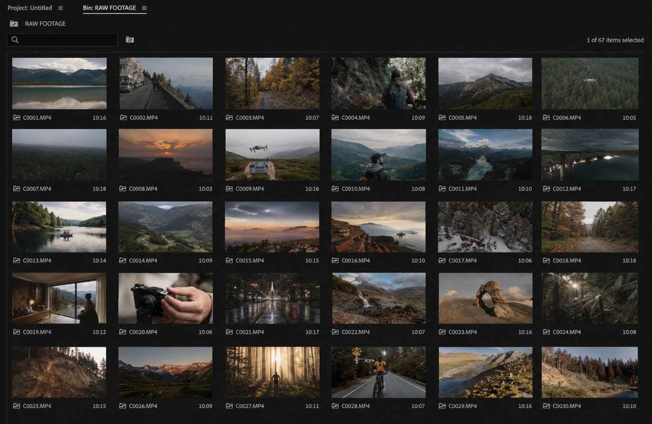
Task: Click the RAW FOOTAGE bin folder icon
Action: pos(14,23)
